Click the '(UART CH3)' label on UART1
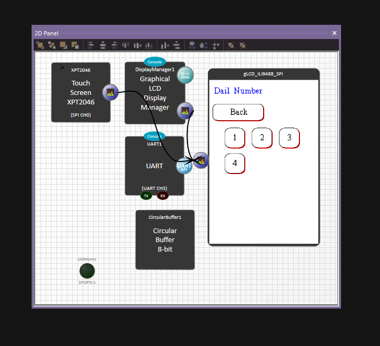 pyautogui.click(x=154, y=188)
